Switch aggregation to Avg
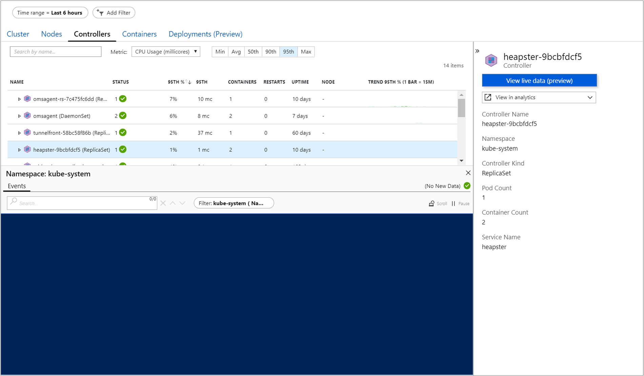 (236, 52)
